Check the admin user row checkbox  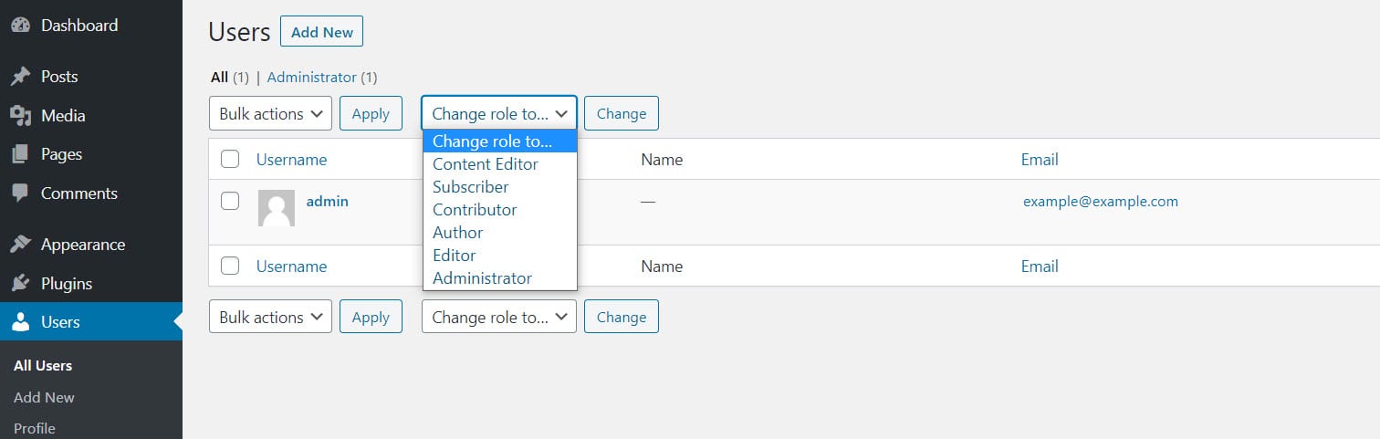(x=230, y=201)
